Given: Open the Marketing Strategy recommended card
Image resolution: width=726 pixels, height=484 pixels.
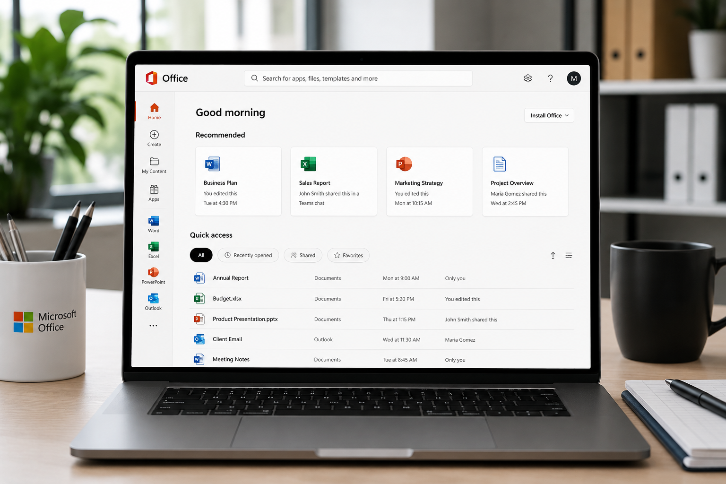Looking at the screenshot, I should pyautogui.click(x=430, y=181).
